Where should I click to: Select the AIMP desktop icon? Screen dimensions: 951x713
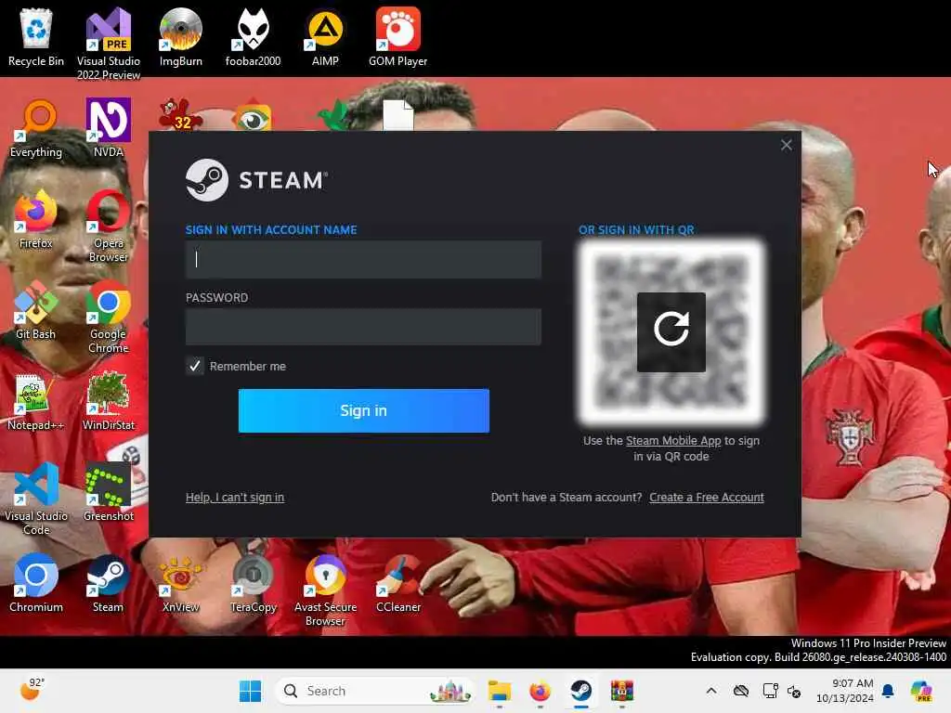[325, 37]
